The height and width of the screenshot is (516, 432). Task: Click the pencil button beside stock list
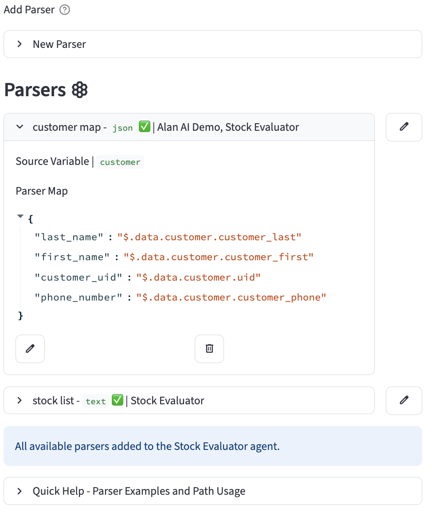click(x=404, y=401)
